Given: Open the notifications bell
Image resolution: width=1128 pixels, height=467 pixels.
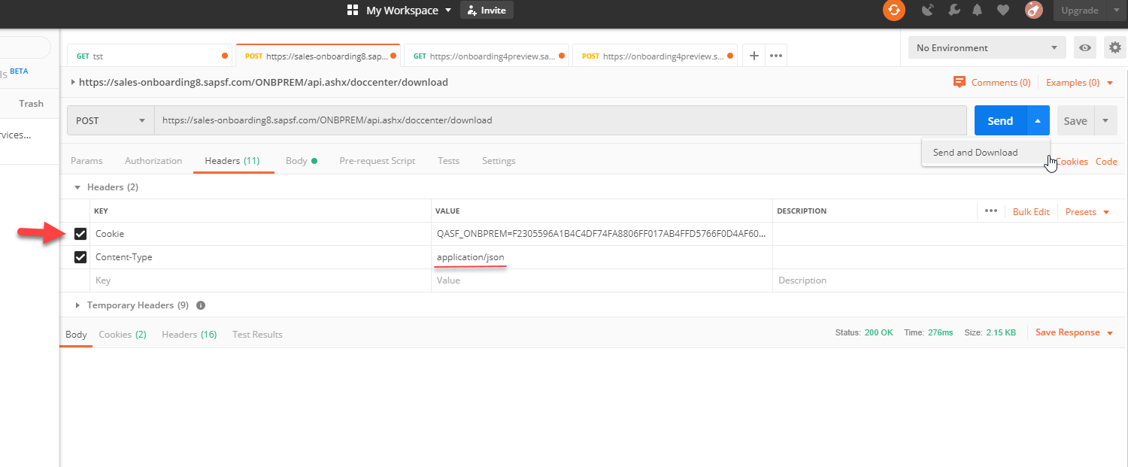Looking at the screenshot, I should [x=978, y=11].
